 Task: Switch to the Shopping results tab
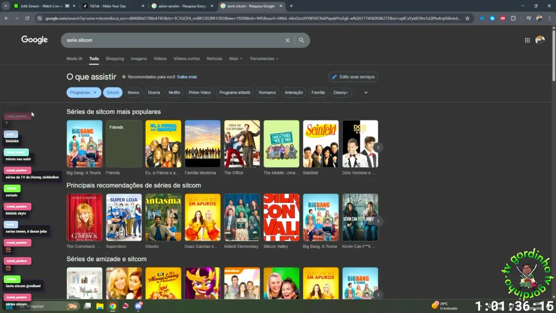115,59
